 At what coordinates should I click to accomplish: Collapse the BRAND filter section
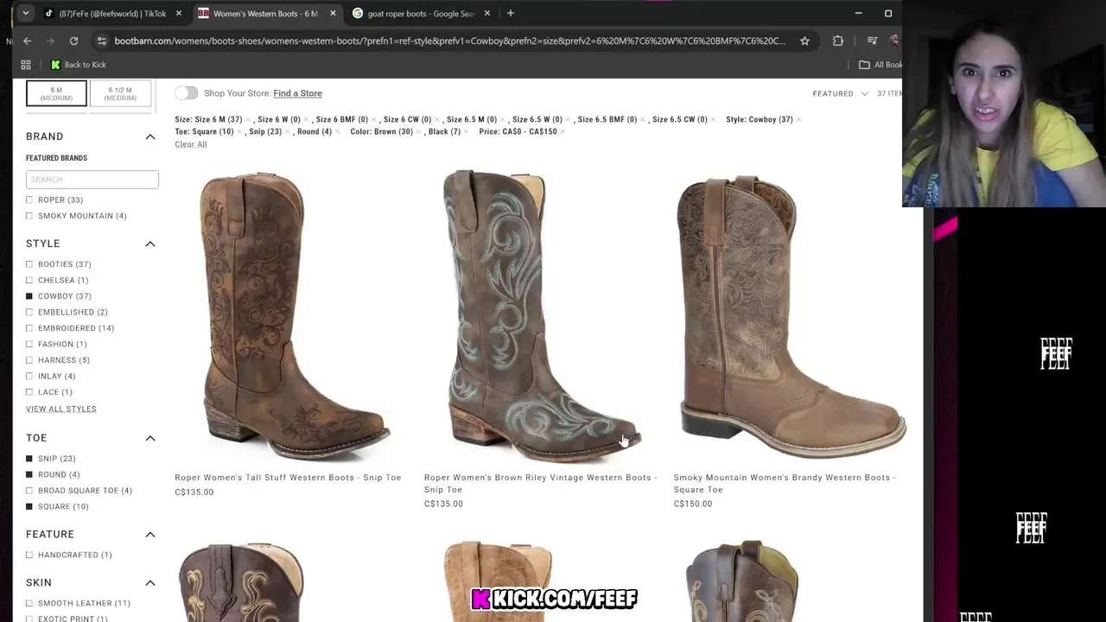150,136
